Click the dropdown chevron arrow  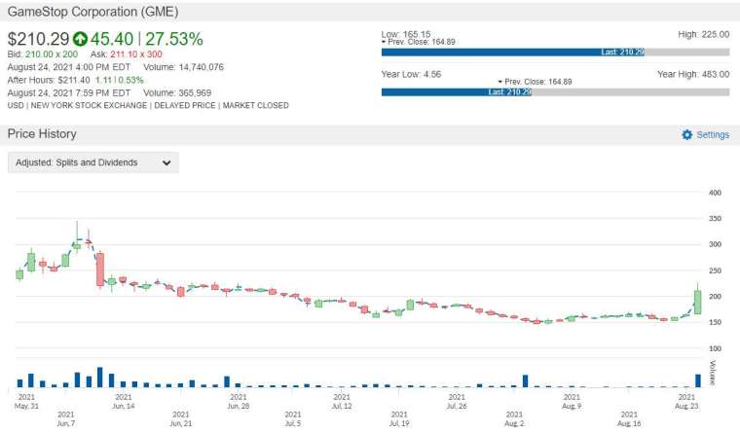pos(166,162)
